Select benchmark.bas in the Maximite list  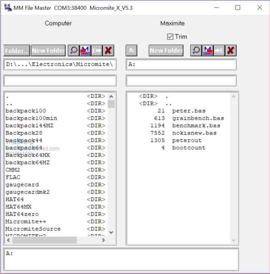196,126
